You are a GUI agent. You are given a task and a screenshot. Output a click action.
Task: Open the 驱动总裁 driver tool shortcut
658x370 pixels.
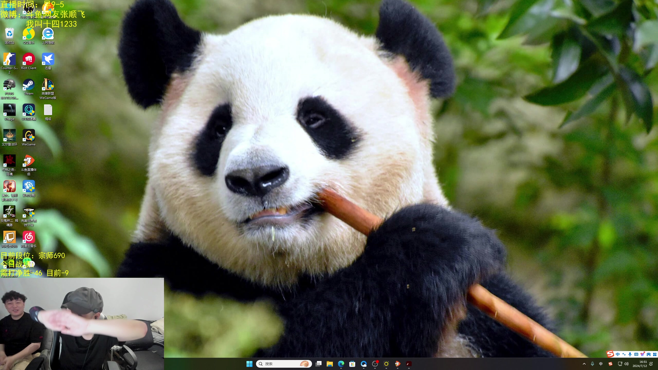pos(29,189)
